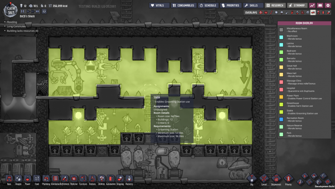Select the Priority tool
The height and width of the screenshot is (189, 335).
[x=288, y=179]
